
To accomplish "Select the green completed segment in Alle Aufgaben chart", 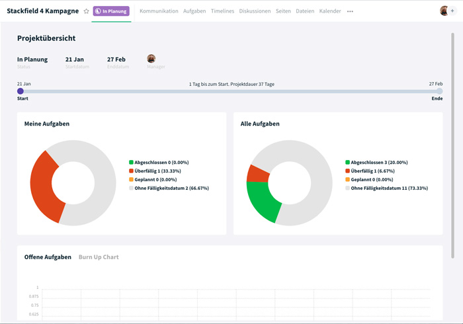I will point(261,202).
